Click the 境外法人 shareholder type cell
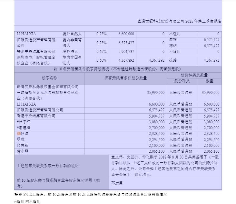The image size is (236, 204). click(70, 52)
